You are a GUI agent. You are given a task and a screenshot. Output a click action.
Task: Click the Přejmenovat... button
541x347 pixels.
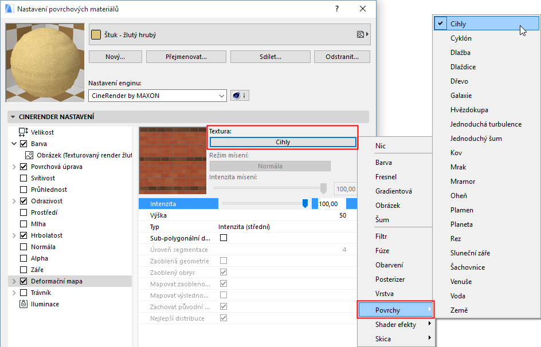tap(186, 57)
